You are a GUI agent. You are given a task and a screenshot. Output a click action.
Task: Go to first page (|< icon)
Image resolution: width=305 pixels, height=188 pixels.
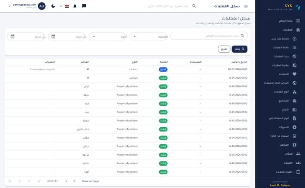click(x=39, y=181)
